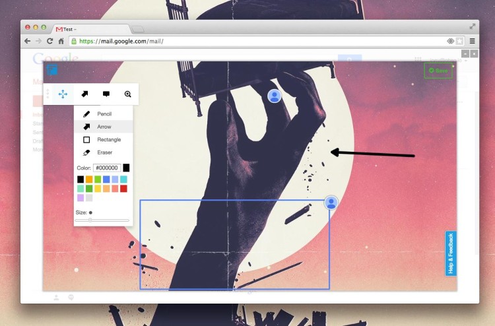Viewport: 495px width, 326px height.
Task: Pick the turquoise palette swatch
Action: point(124,179)
